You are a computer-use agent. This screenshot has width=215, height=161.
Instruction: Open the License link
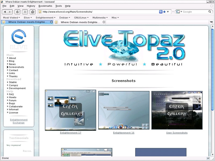13,112
